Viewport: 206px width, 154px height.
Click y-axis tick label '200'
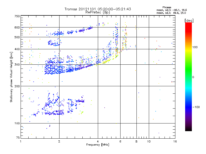[17, 86]
